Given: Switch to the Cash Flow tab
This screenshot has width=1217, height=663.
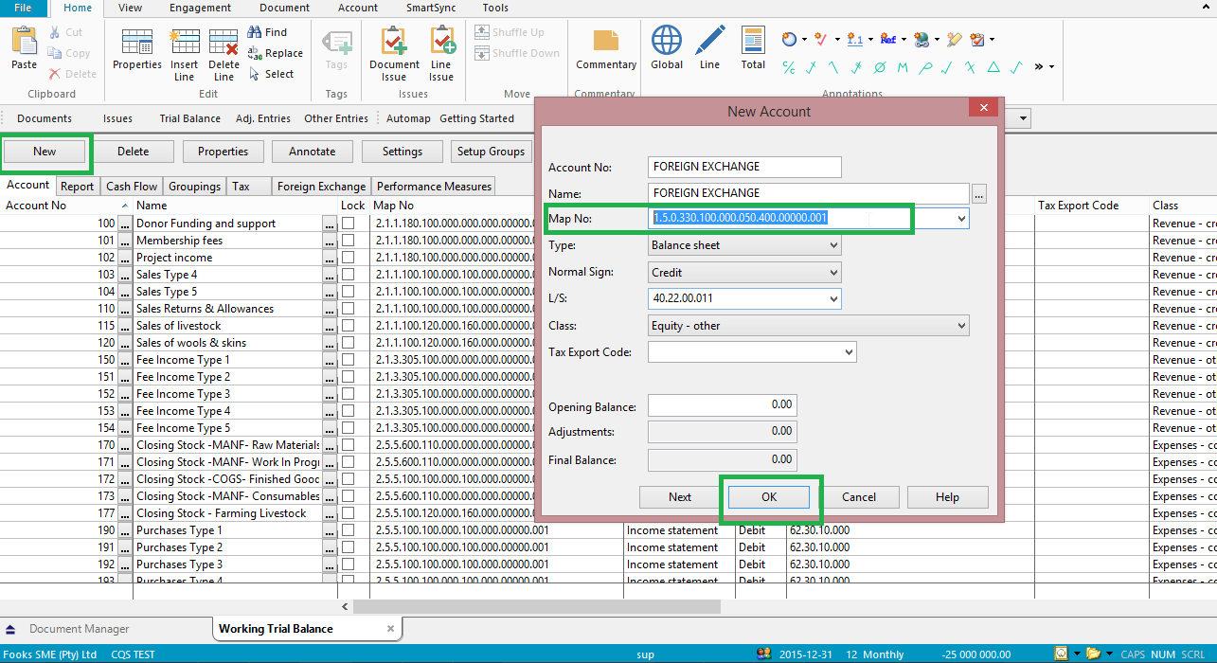Looking at the screenshot, I should click(x=132, y=187).
